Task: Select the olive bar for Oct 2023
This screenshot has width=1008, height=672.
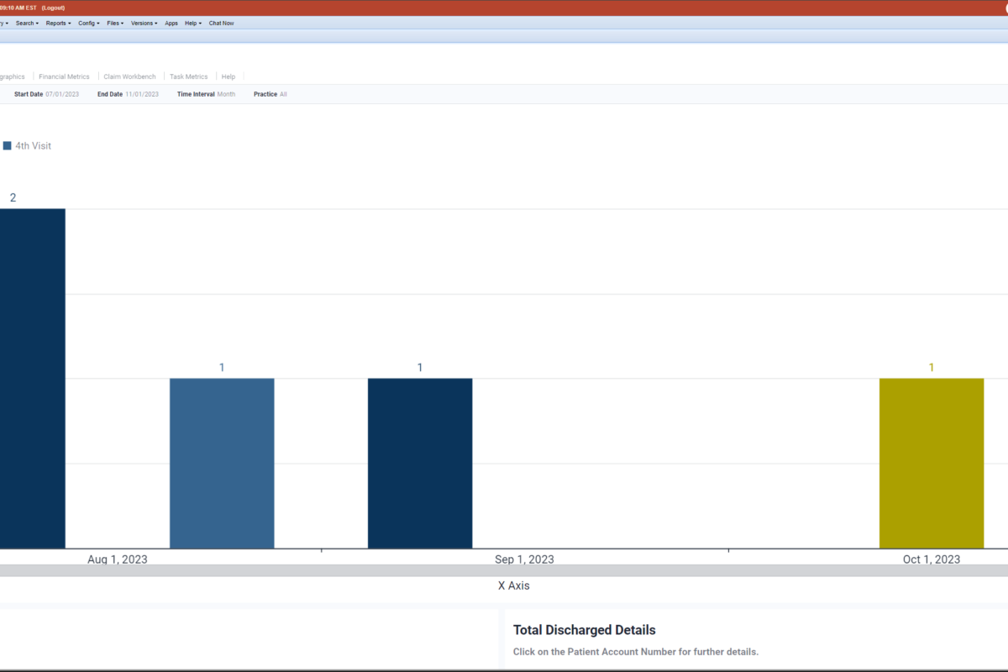Action: tap(931, 463)
